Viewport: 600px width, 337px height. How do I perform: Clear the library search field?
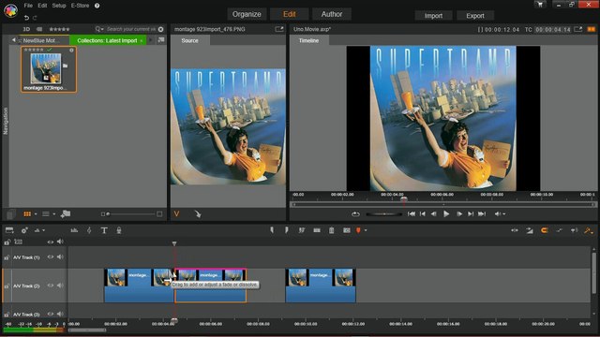coord(160,29)
